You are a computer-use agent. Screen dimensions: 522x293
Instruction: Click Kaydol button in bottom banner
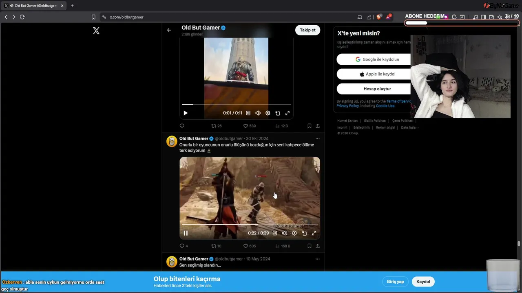tap(423, 282)
